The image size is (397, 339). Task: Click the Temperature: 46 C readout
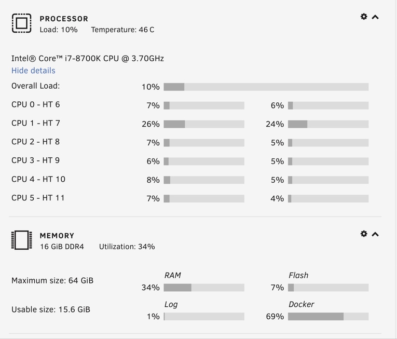pos(122,30)
